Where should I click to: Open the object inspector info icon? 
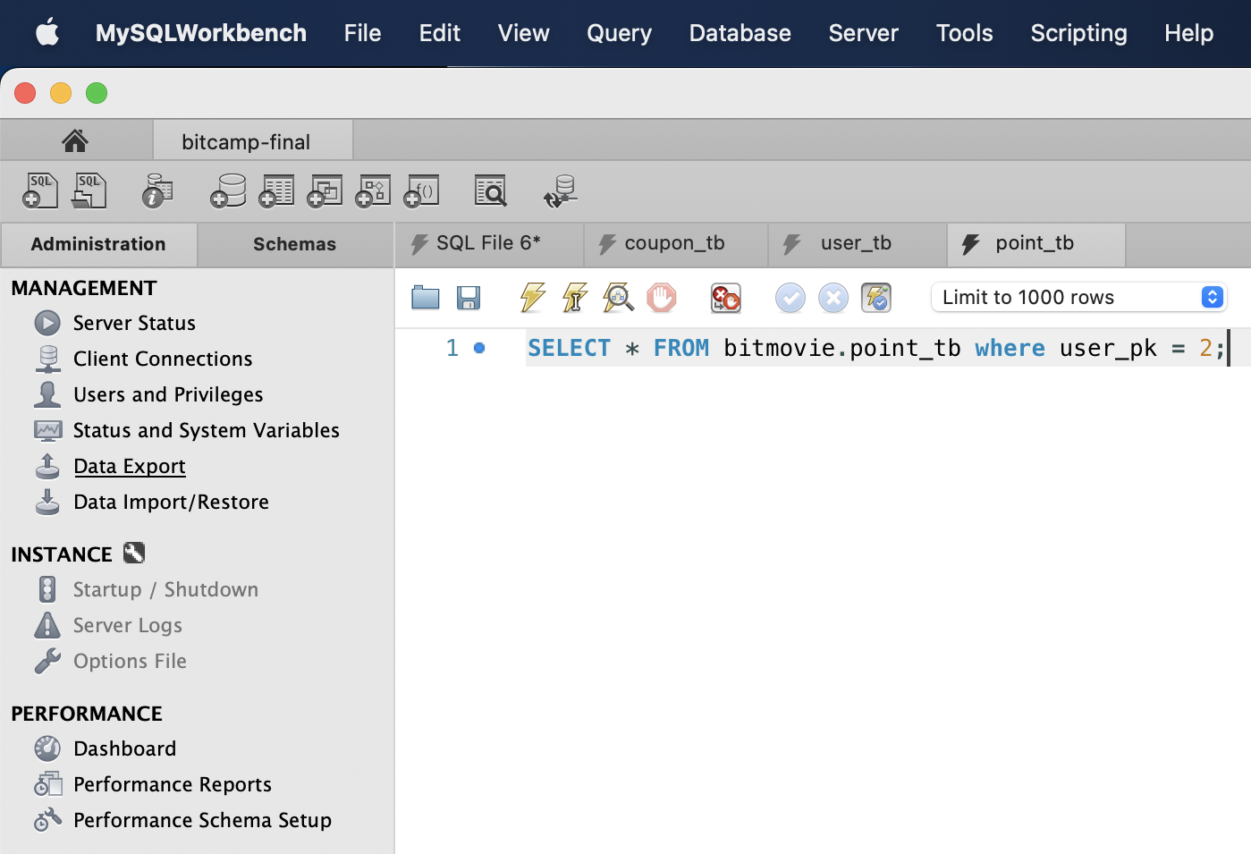(x=156, y=190)
